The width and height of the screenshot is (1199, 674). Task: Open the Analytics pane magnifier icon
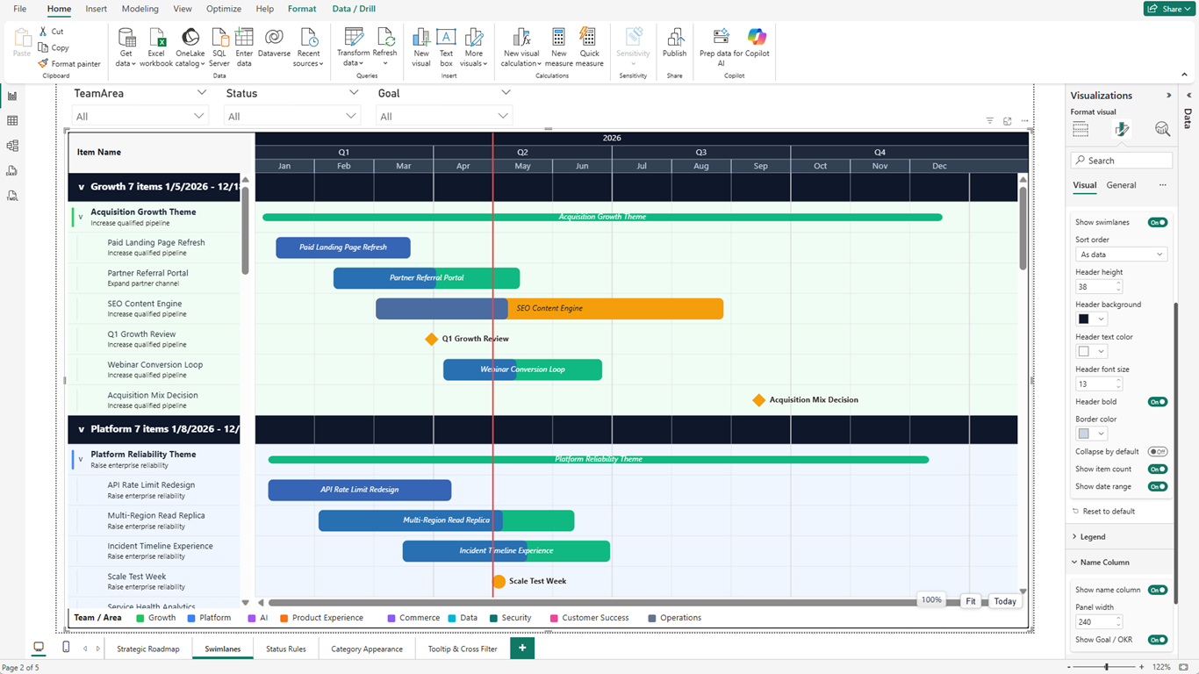coord(1162,129)
